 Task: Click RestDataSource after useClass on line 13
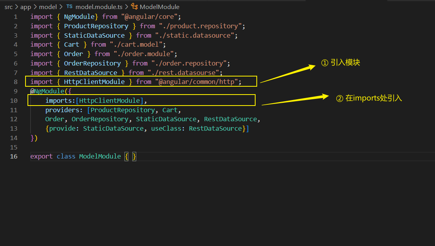[216, 129]
